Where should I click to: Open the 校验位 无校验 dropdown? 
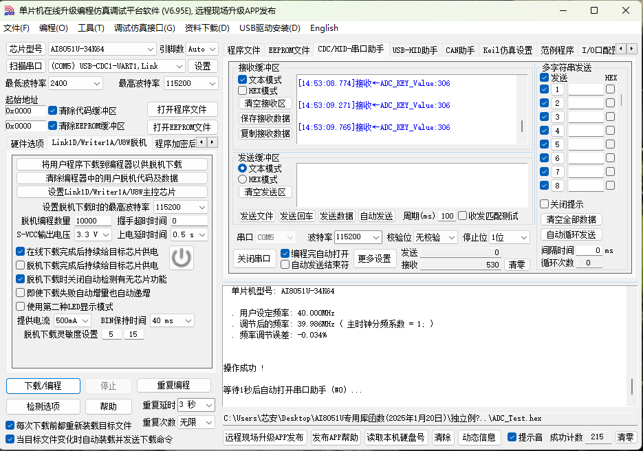[x=451, y=237]
